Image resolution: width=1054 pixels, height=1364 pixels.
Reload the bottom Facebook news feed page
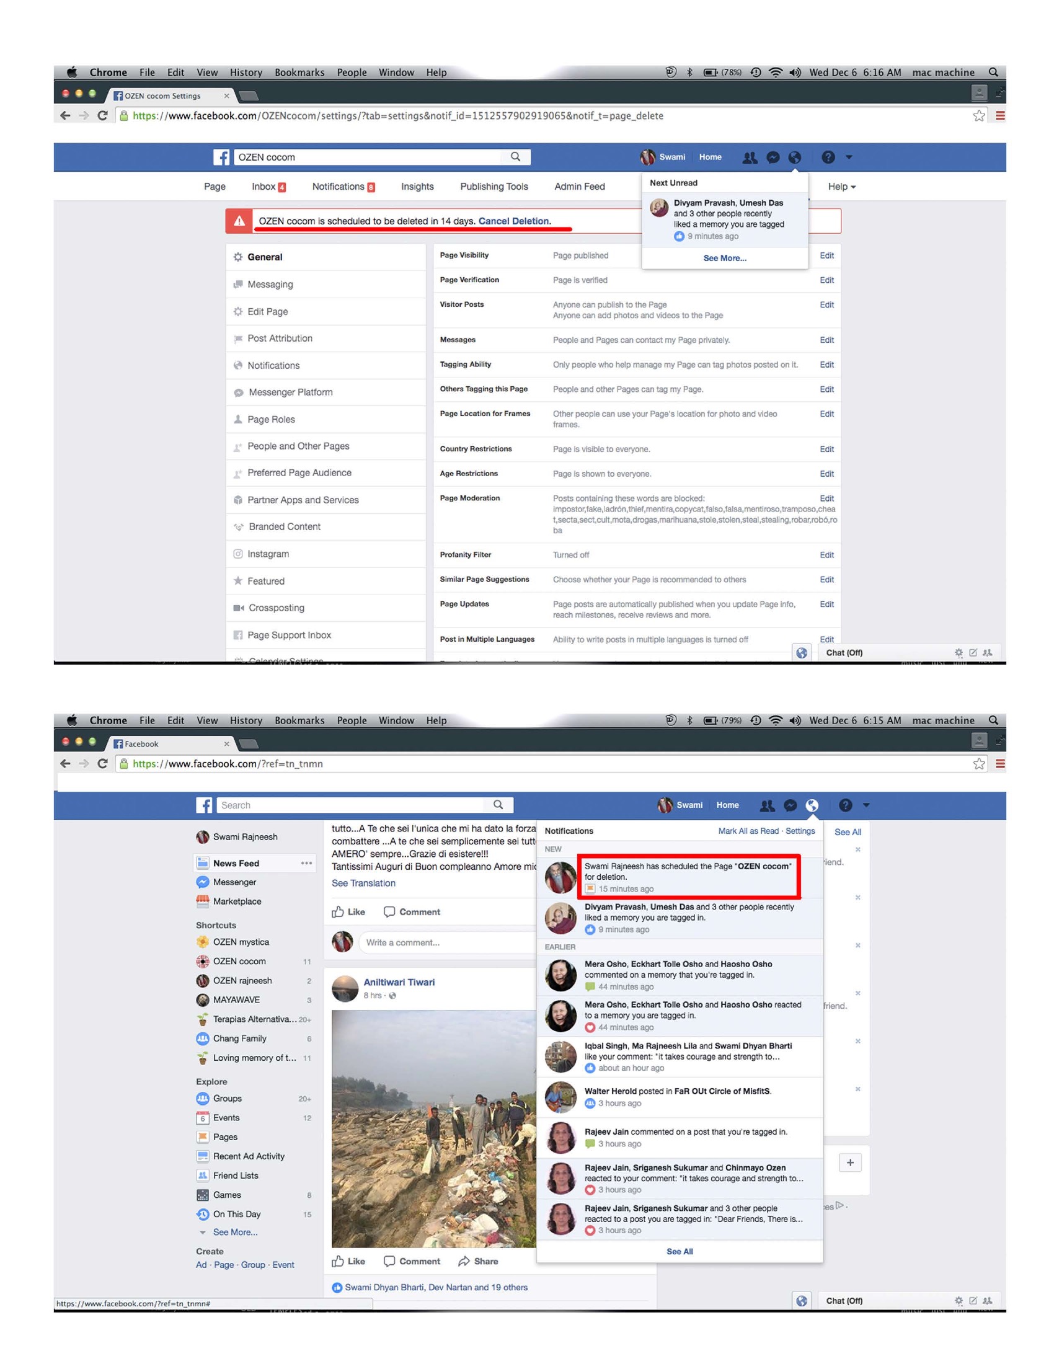pyautogui.click(x=103, y=764)
